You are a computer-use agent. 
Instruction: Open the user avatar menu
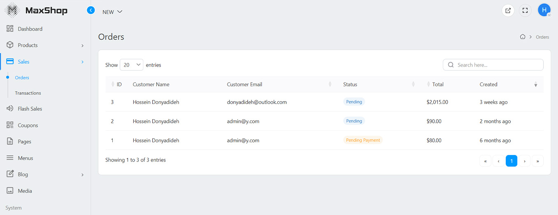[x=544, y=10]
